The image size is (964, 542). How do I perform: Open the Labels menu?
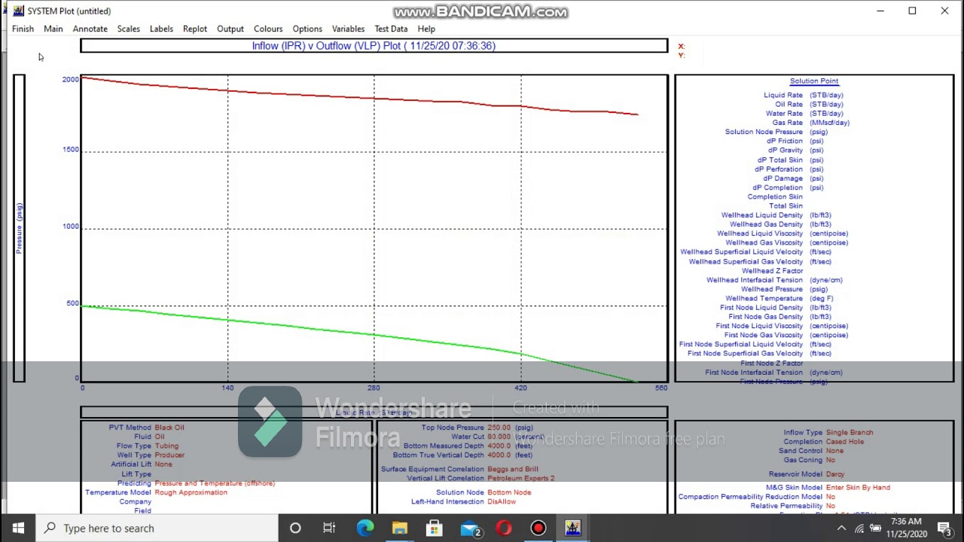[x=161, y=29]
